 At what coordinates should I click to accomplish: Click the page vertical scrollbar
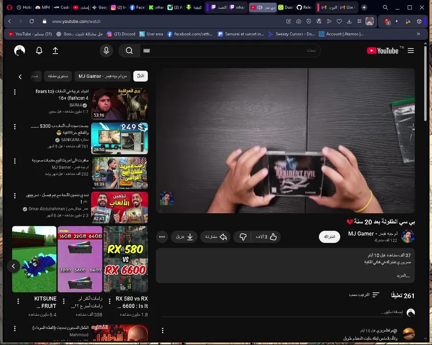click(x=425, y=84)
